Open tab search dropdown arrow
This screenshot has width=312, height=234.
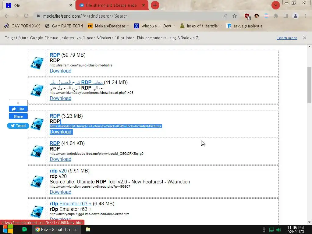[x=275, y=5]
